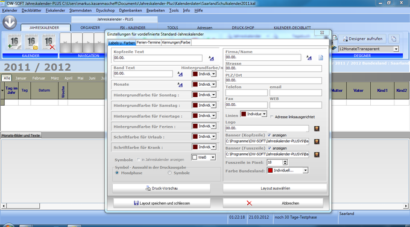Open Band Text background color dropdown

click(213, 74)
